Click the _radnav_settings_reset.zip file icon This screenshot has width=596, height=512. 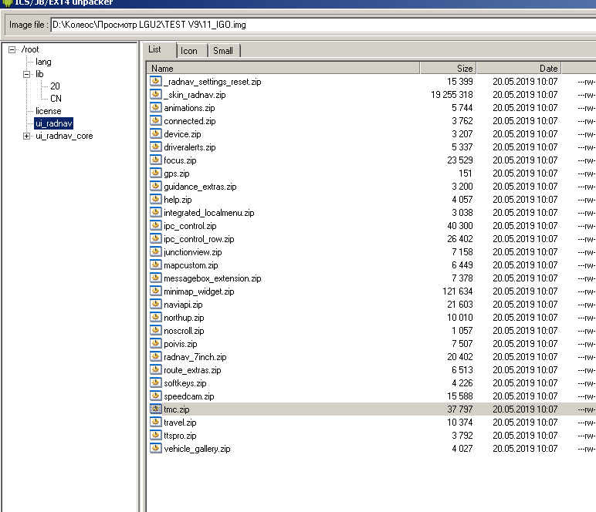pos(155,81)
